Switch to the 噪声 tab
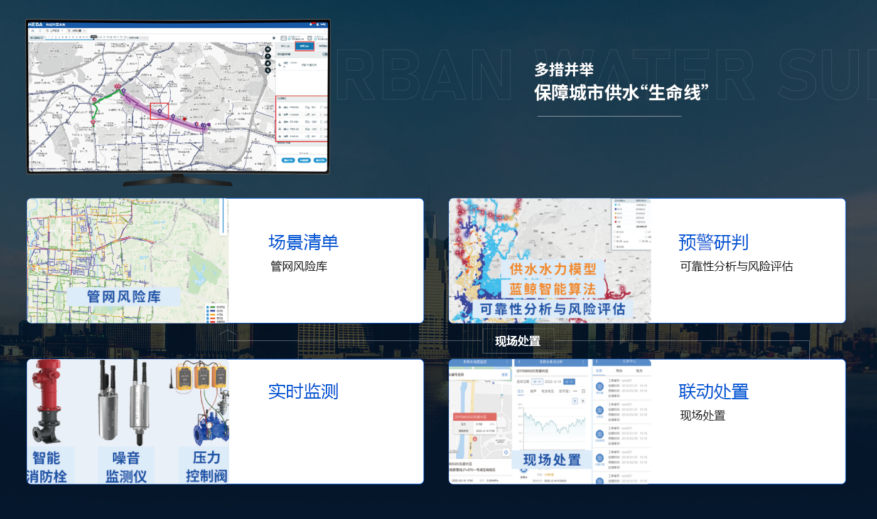The width and height of the screenshot is (877, 519). click(533, 391)
